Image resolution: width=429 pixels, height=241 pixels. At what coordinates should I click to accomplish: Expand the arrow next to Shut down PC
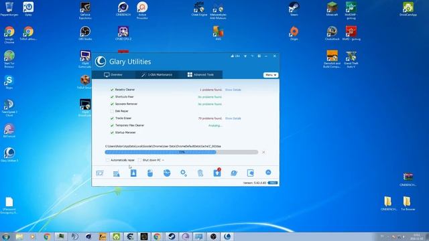(163, 160)
